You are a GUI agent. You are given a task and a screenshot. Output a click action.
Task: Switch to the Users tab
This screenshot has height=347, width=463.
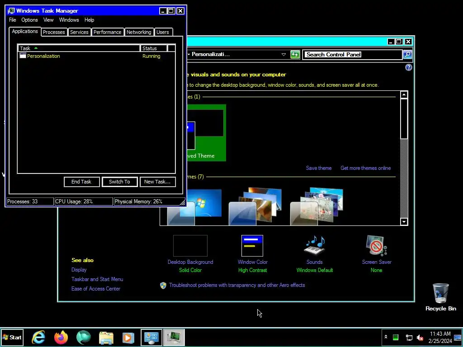pos(163,32)
